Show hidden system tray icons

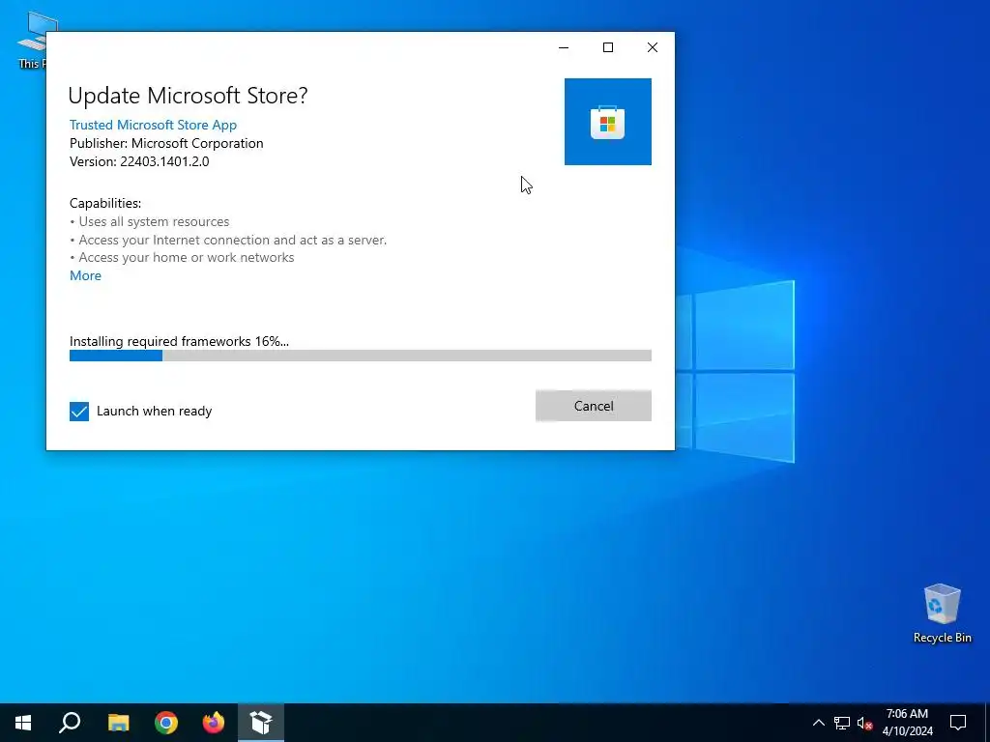(x=818, y=723)
